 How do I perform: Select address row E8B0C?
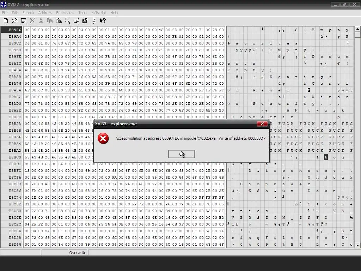click(12, 117)
